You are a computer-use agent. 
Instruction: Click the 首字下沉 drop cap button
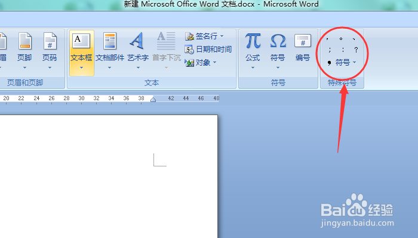(x=167, y=51)
